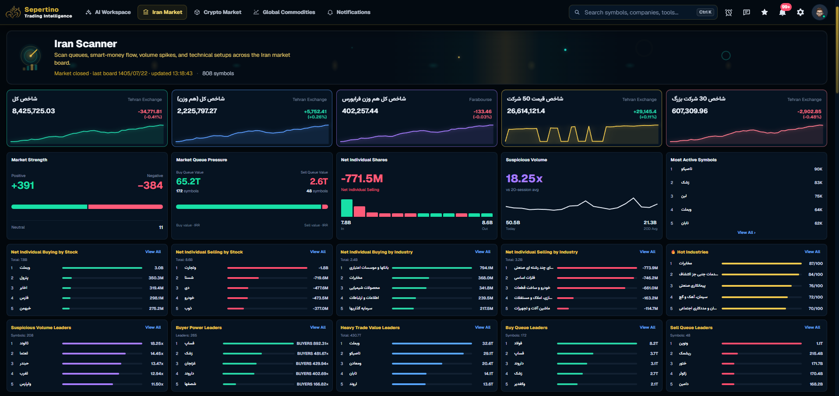Click the 18.25x Suspicious Volume value
Image resolution: width=839 pixels, height=396 pixels.
524,179
